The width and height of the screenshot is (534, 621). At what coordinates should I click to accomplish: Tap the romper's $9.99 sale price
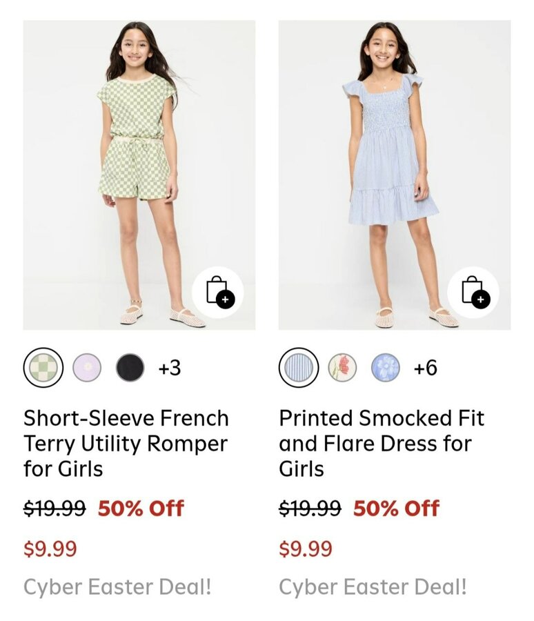point(50,549)
